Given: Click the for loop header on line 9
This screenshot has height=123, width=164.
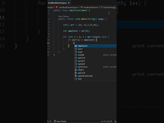Looking at the screenshot, I should [86, 37].
